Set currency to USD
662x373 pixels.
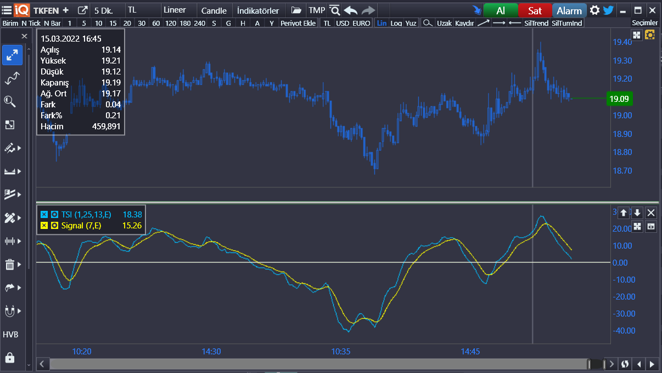pos(343,23)
